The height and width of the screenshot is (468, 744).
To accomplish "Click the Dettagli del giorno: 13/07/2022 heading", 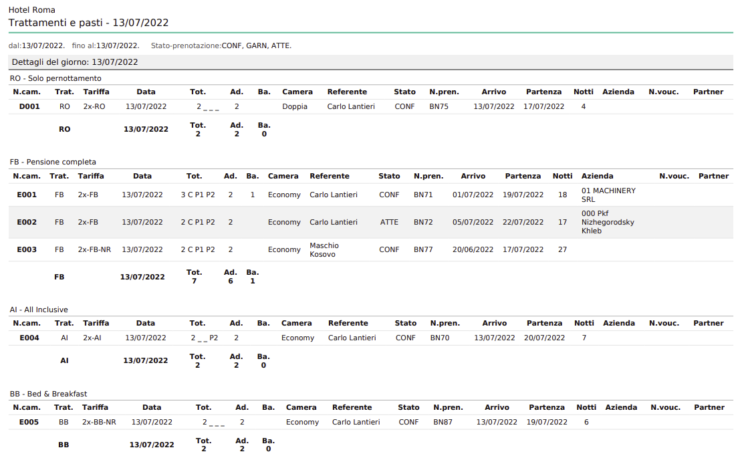I will [x=75, y=62].
